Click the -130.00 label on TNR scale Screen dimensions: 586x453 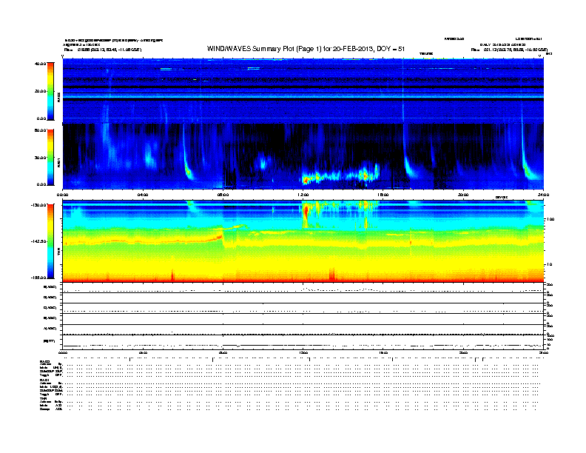[x=39, y=205]
